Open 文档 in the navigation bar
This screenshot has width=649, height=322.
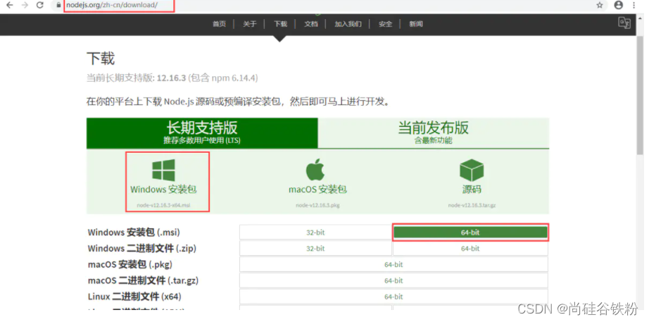point(311,24)
